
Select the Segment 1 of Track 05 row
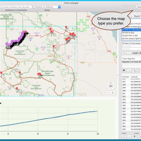click(131, 62)
